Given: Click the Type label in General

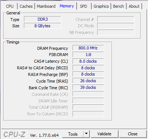Looking at the screenshot, I should (15, 20).
